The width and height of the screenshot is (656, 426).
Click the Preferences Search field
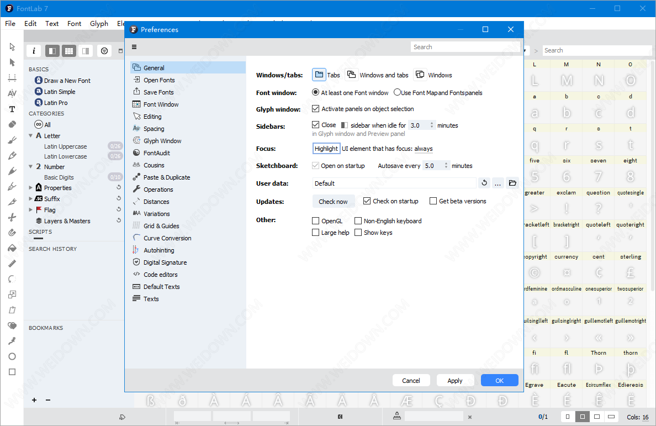(465, 47)
